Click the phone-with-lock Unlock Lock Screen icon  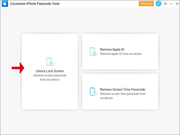50,62
